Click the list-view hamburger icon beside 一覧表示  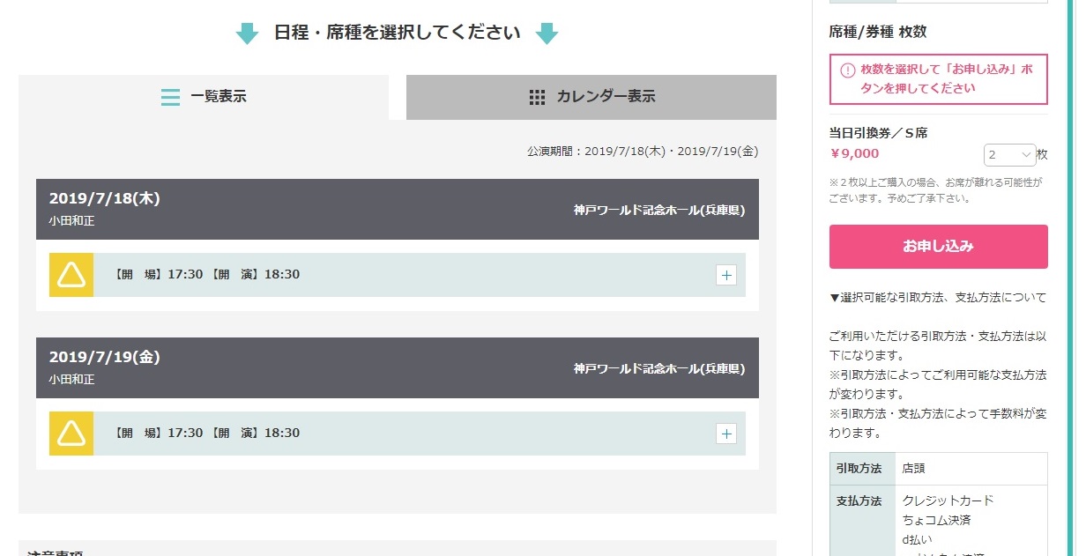click(x=170, y=97)
